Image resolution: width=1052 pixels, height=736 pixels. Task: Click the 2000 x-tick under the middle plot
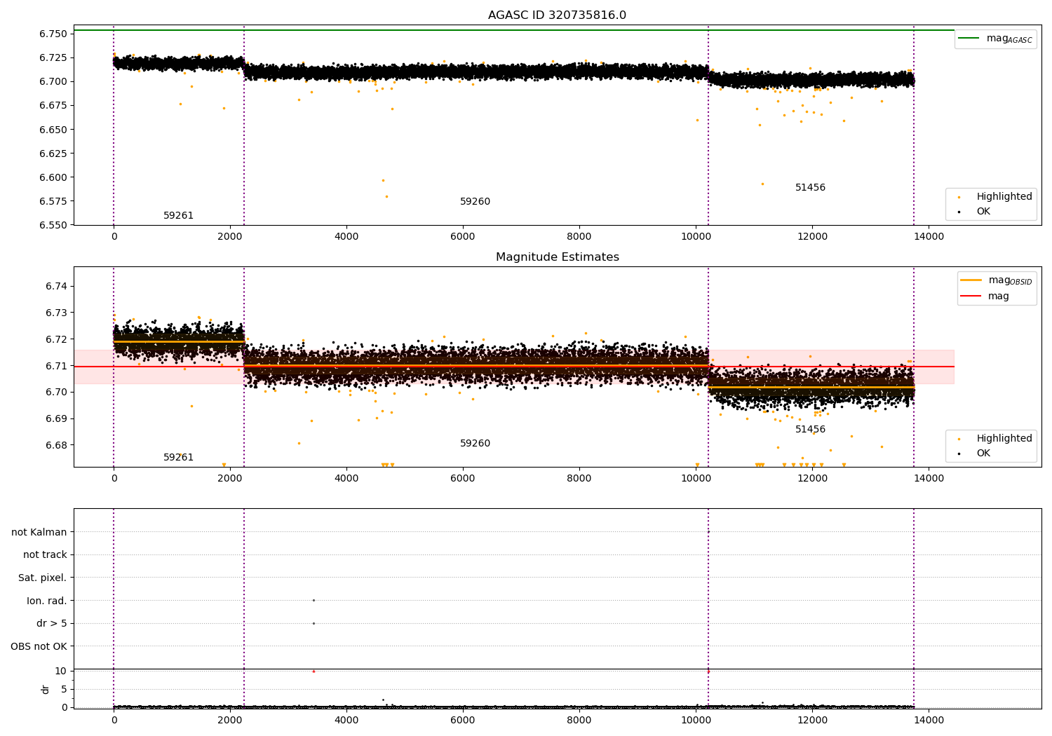pos(230,479)
